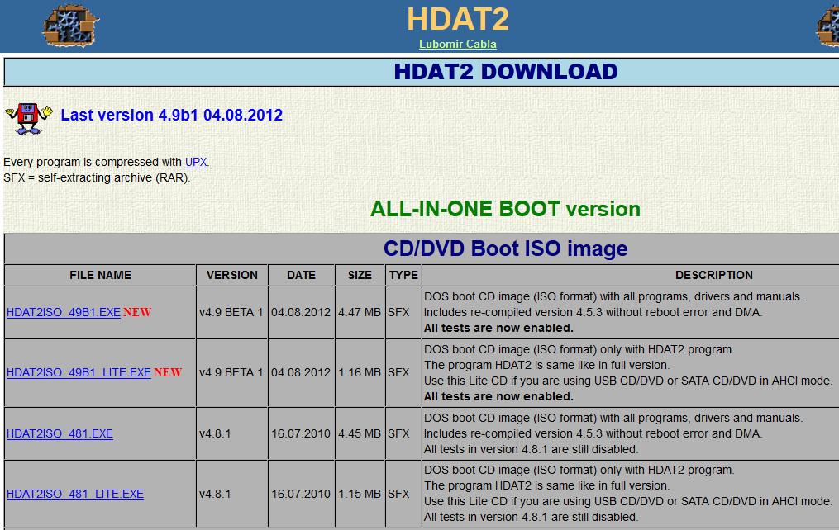Open the UPX compression link

(x=196, y=162)
